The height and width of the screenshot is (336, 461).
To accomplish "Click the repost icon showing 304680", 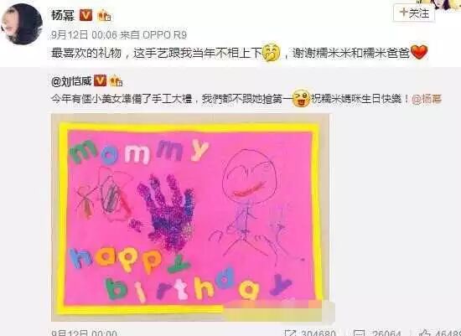I will click(x=292, y=333).
